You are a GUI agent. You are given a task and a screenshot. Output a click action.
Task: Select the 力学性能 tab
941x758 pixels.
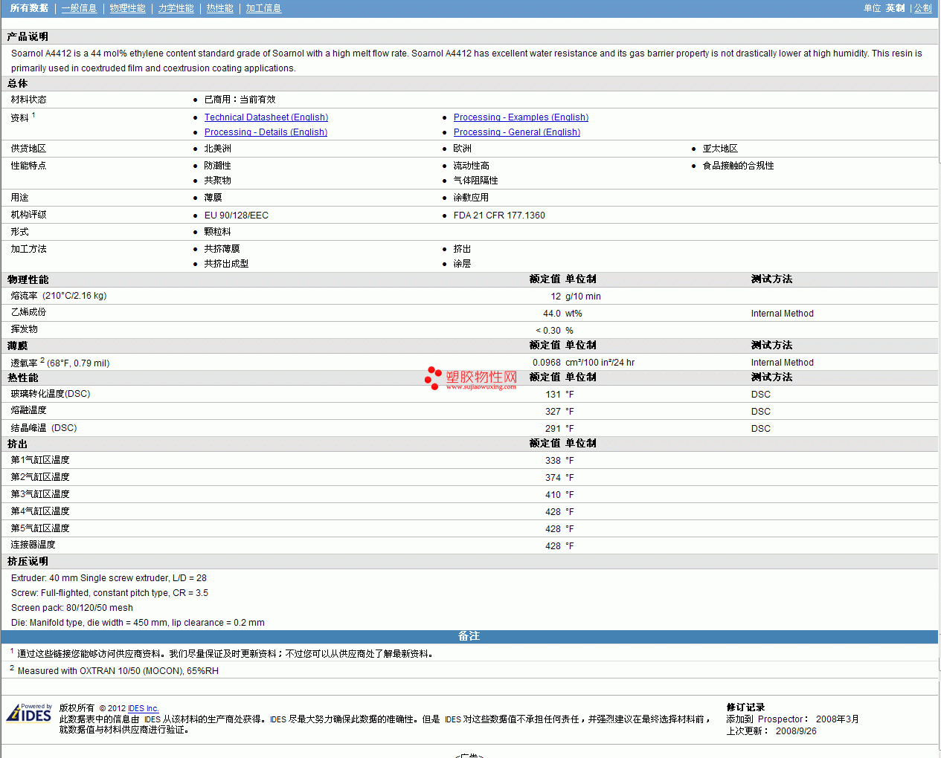(176, 8)
